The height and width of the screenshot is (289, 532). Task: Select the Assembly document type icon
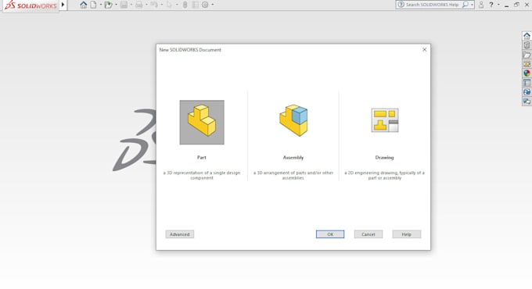[x=293, y=120]
